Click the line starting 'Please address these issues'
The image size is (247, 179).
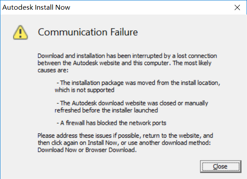pos(125,135)
